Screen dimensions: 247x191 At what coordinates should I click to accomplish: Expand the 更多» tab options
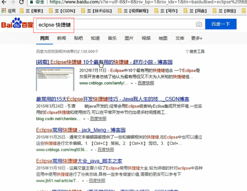tap(196, 38)
